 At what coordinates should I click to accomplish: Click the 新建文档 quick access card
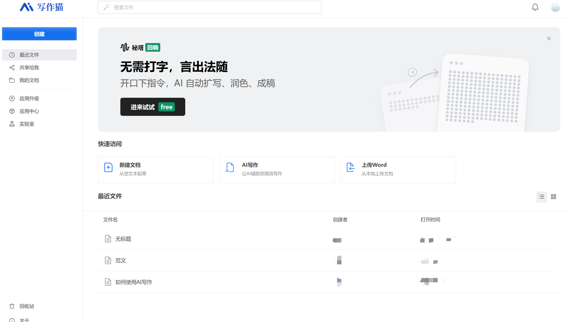[x=156, y=169]
